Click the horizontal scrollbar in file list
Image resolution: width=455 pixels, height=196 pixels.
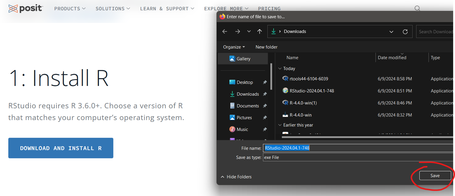367,137
